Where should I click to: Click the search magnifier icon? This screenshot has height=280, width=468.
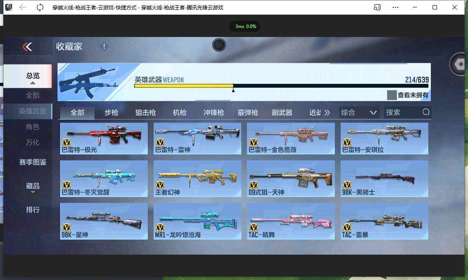click(426, 112)
